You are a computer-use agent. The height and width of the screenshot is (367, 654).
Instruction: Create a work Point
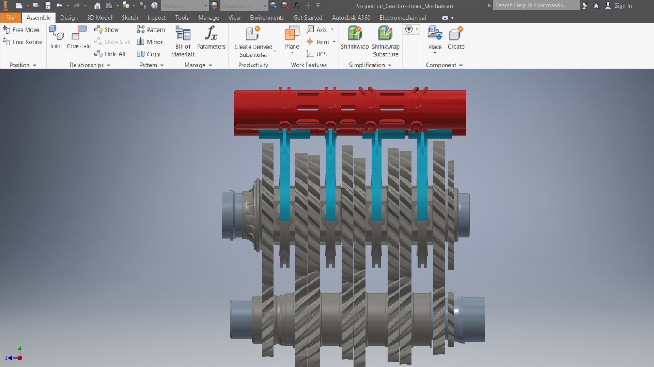[x=318, y=42]
